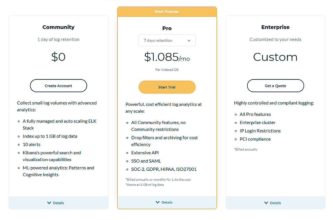Click the Custom price on Enterprise
333x220 pixels.
point(275,57)
